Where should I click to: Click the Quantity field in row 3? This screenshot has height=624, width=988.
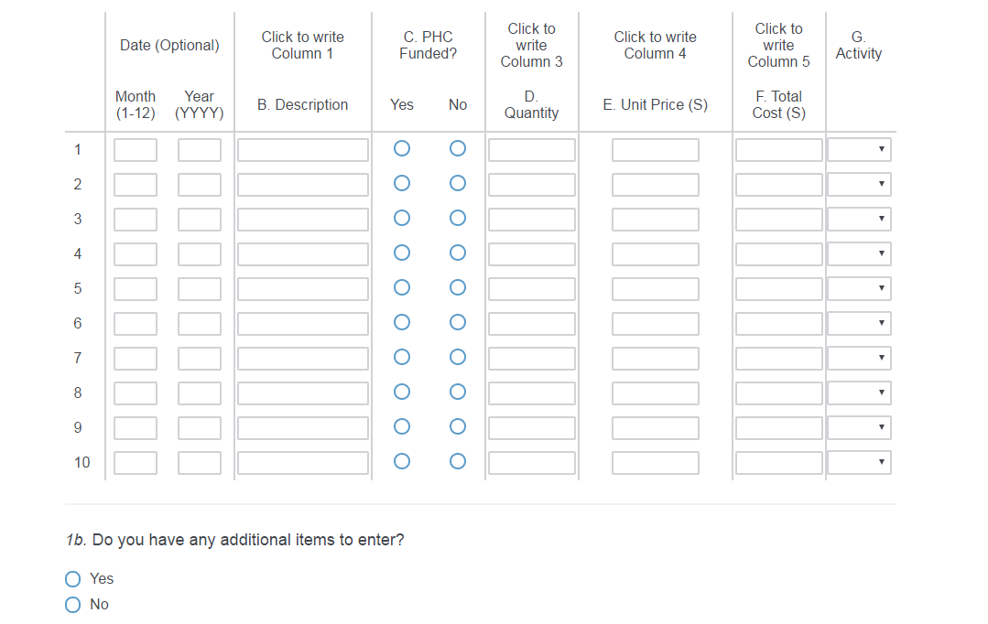tap(532, 220)
